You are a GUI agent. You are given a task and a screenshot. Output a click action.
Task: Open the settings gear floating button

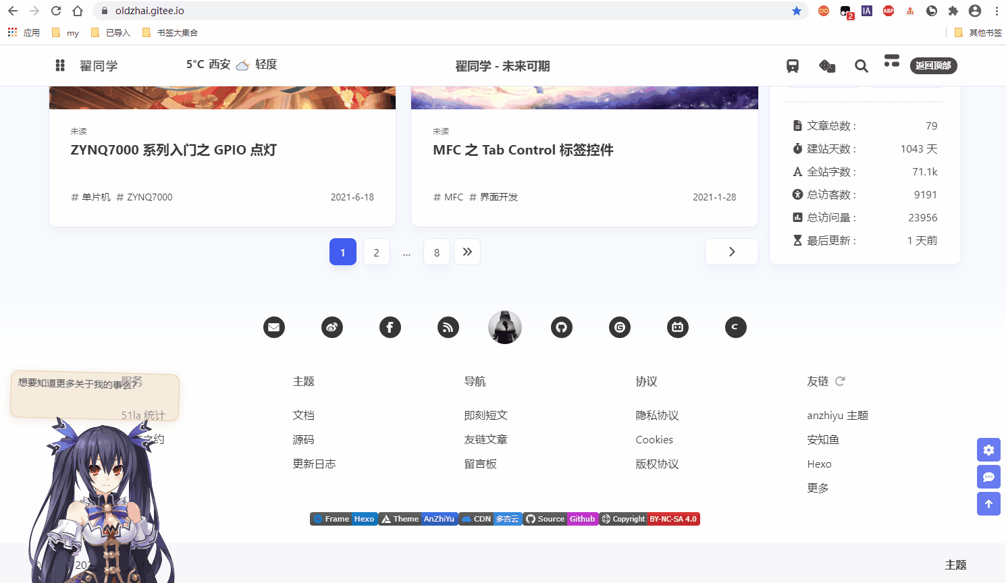click(x=988, y=450)
